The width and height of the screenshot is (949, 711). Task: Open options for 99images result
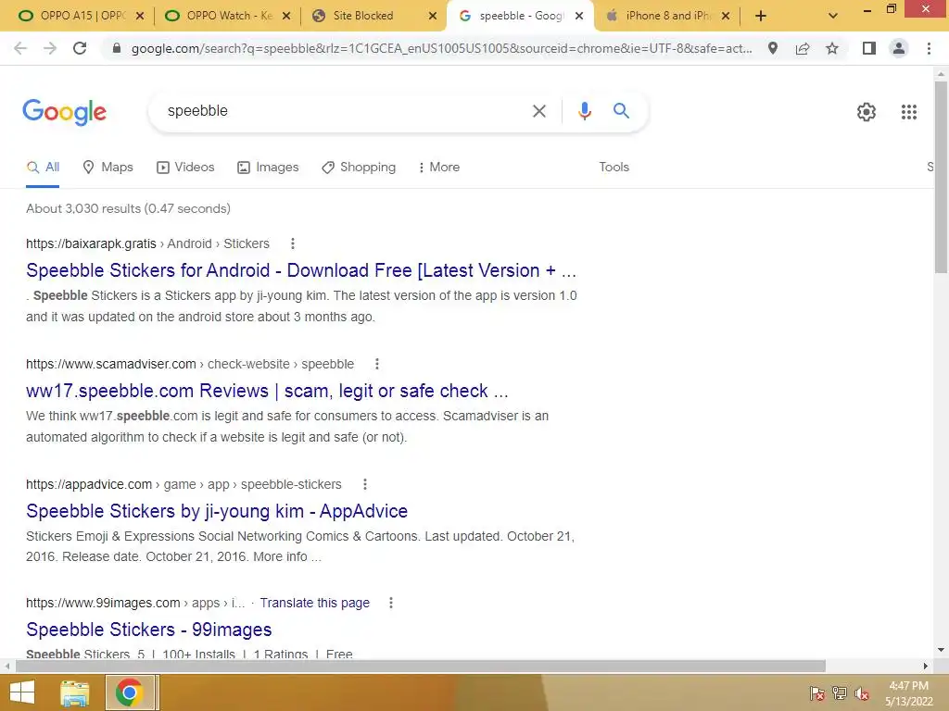coord(391,603)
